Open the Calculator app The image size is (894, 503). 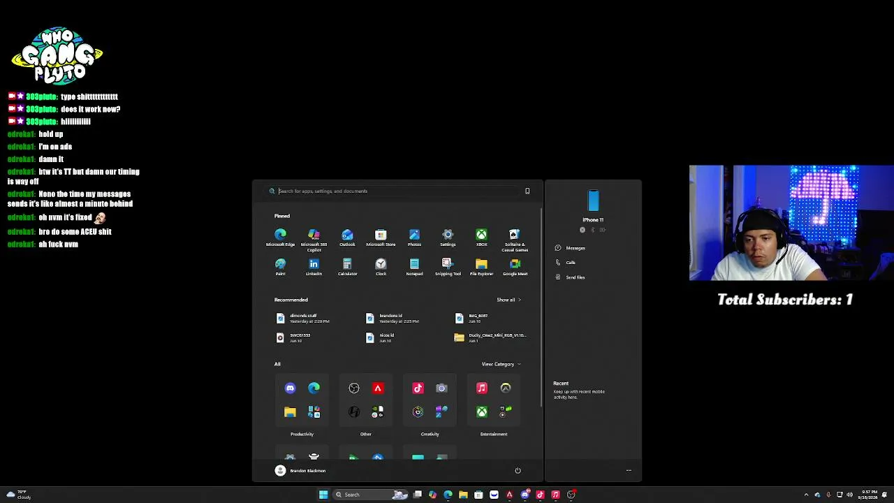coord(347,267)
